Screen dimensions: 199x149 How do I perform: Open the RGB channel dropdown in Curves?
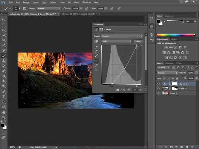point(116,41)
